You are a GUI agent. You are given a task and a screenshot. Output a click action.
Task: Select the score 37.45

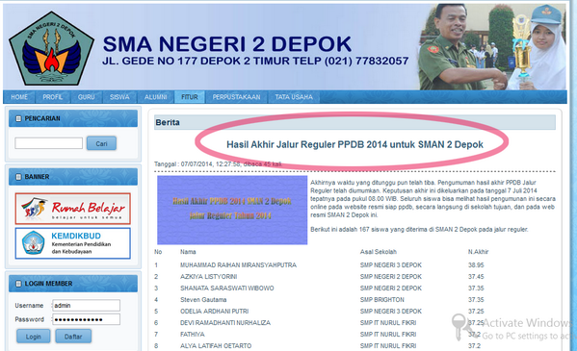pyautogui.click(x=476, y=276)
